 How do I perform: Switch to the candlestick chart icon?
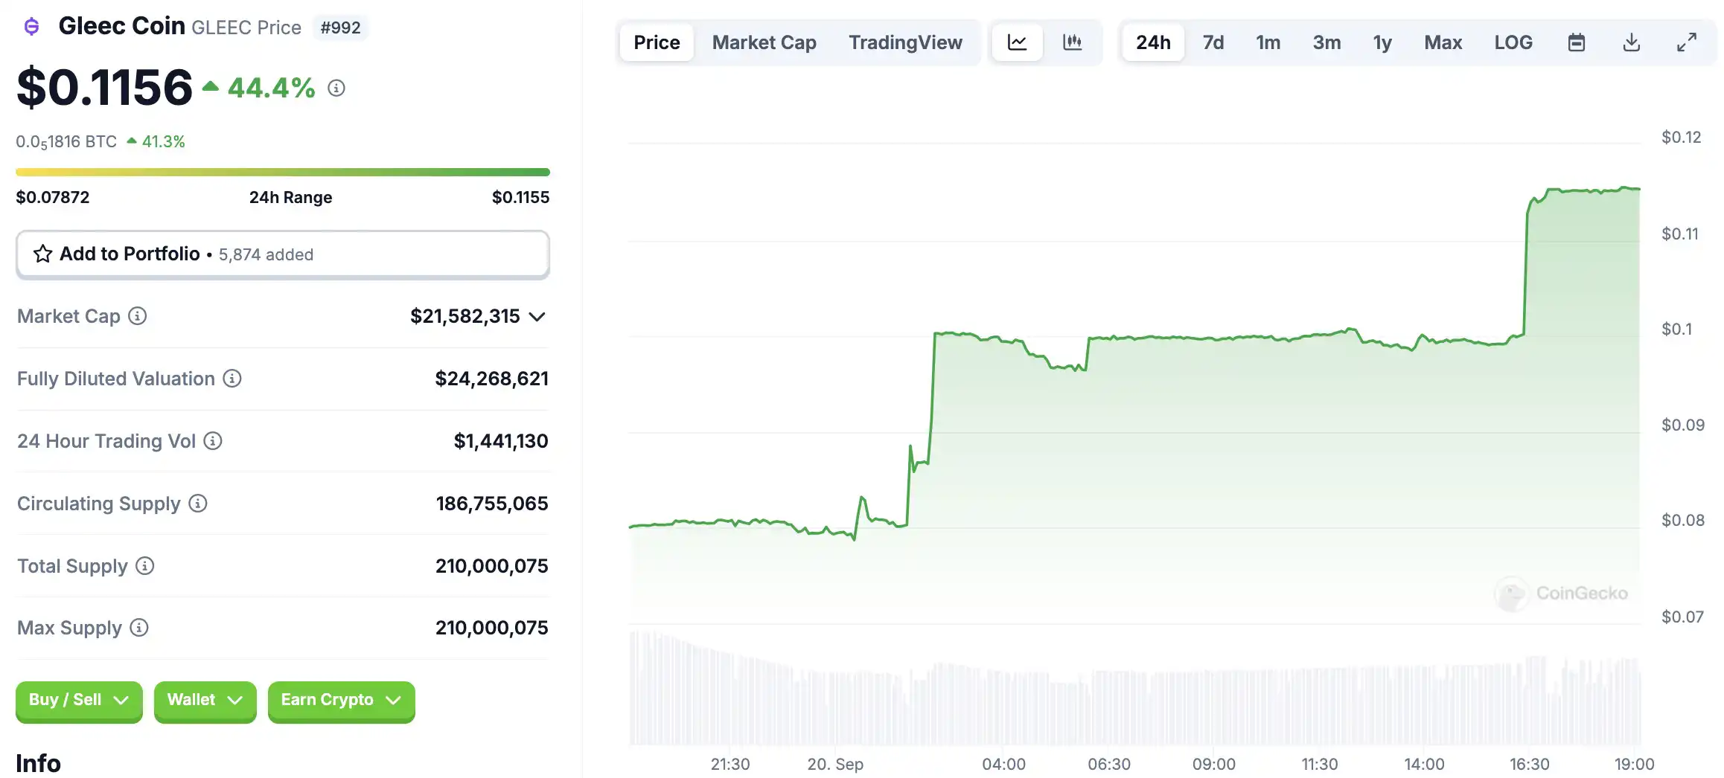coord(1072,42)
